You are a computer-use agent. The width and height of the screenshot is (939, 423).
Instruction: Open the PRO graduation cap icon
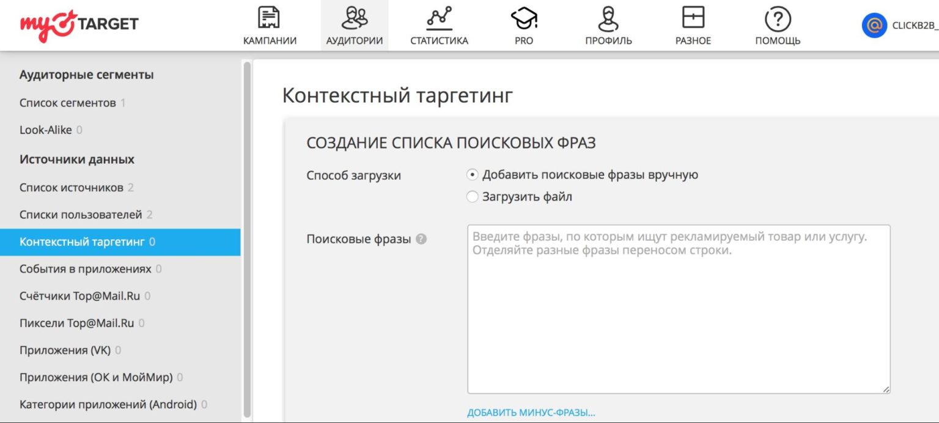pyautogui.click(x=524, y=18)
